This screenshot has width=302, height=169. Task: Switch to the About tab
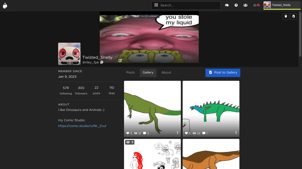tap(166, 73)
